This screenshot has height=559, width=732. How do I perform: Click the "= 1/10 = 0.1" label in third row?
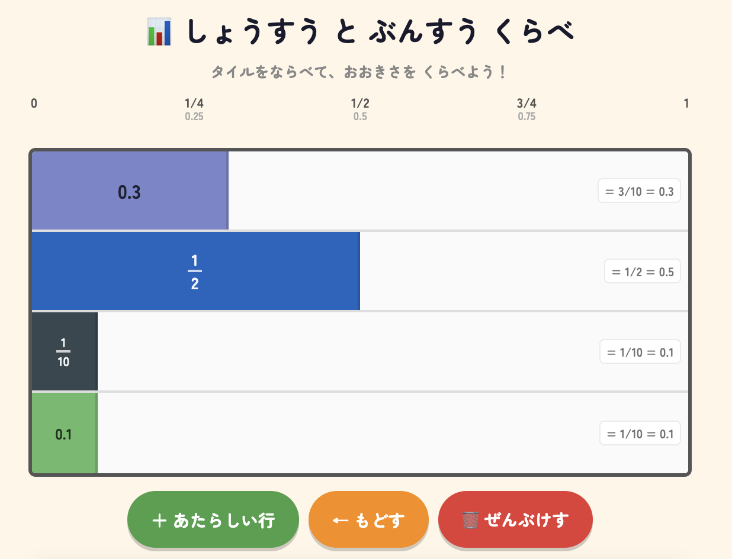point(640,352)
